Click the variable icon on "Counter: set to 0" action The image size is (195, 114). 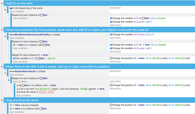pyautogui.click(x=111, y=34)
